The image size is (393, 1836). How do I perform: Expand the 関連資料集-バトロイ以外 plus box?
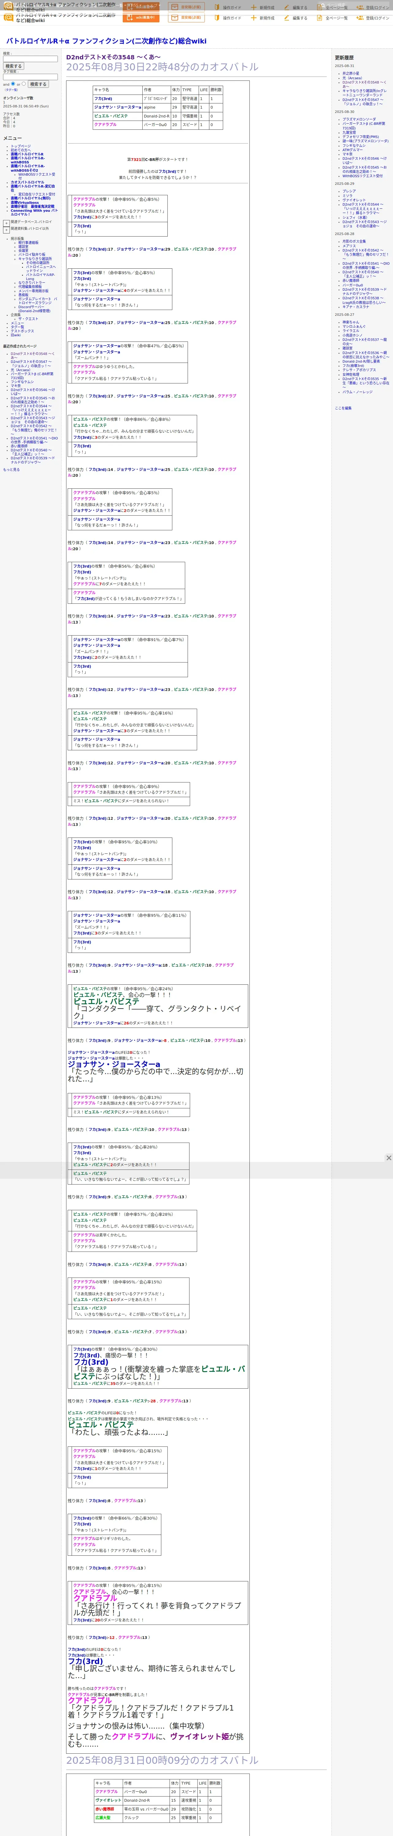(6, 229)
